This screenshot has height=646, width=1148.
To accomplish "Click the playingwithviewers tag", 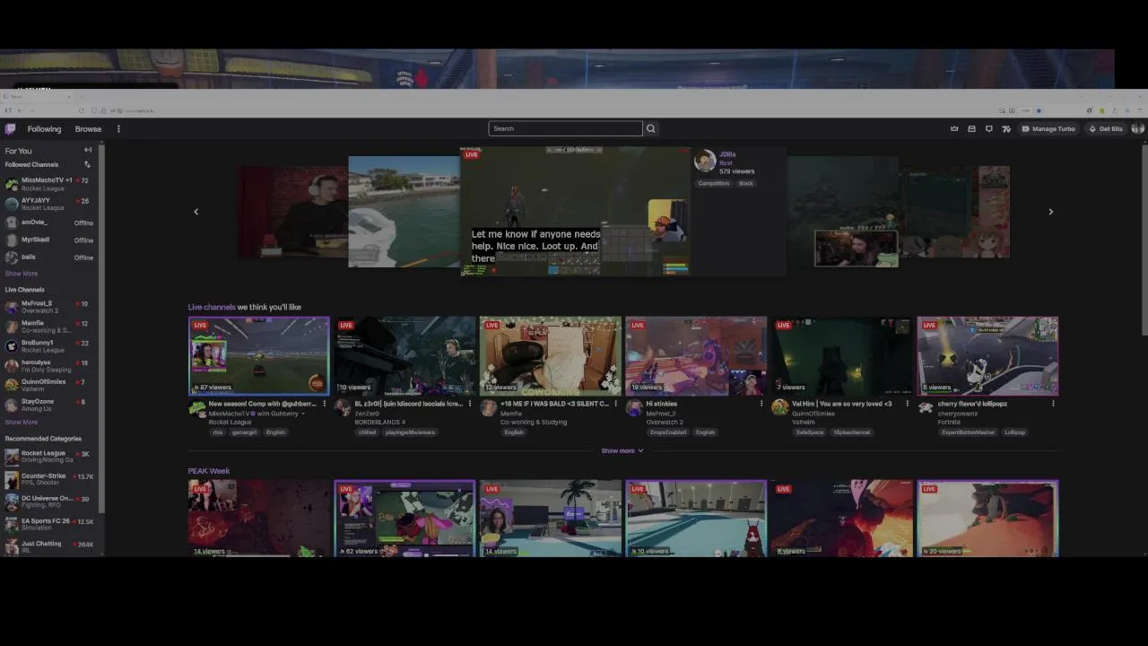I will [x=410, y=432].
